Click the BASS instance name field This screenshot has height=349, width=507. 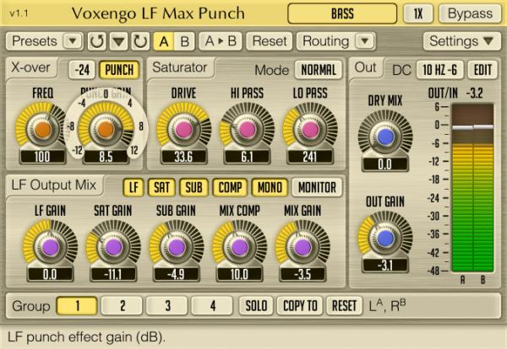(x=342, y=13)
